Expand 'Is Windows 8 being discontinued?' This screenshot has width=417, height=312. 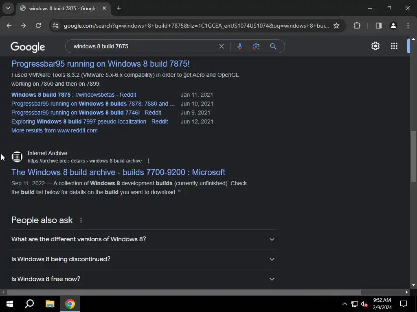point(144,259)
